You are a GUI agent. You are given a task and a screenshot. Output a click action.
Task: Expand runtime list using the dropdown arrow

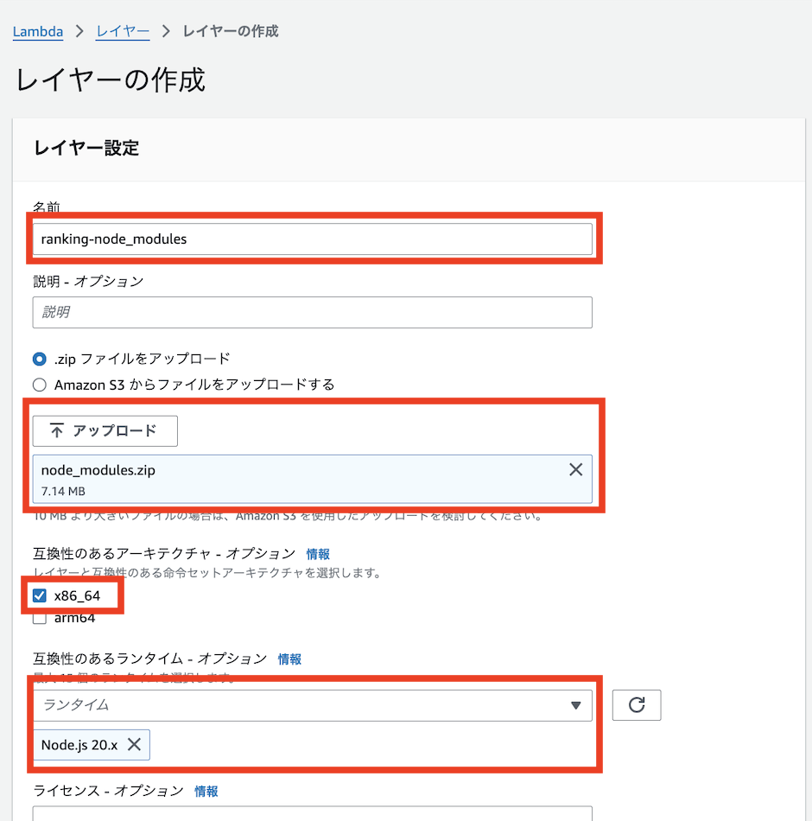pos(576,705)
